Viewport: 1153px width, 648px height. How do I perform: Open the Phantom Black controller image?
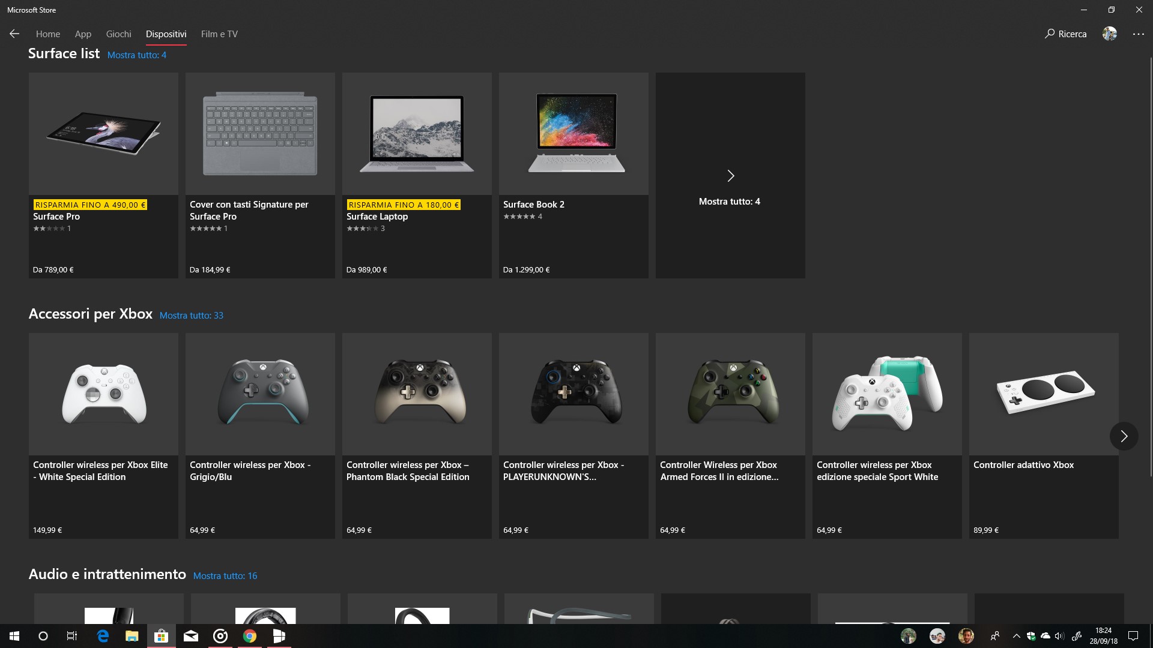(x=417, y=394)
